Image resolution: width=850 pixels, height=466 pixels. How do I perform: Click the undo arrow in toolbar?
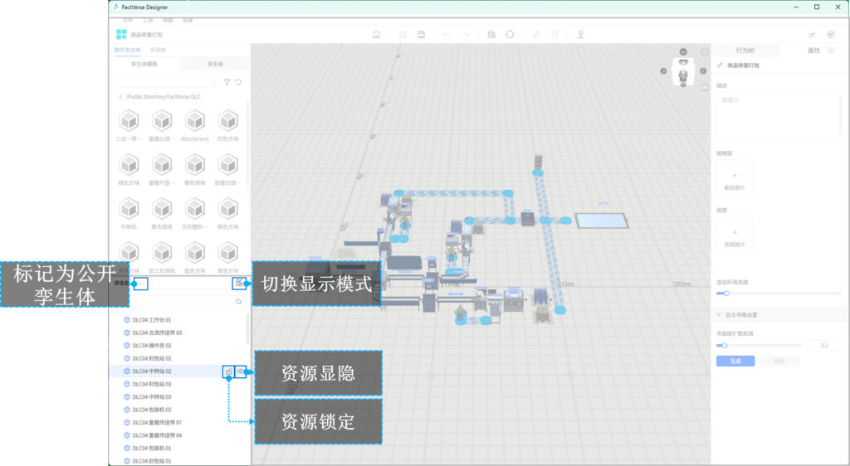click(x=447, y=35)
